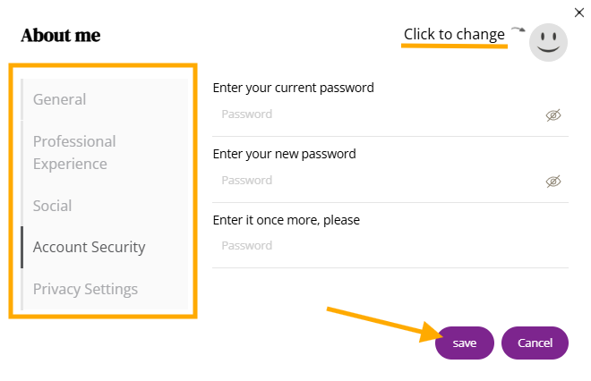591x381 pixels.
Task: Click the "Enter it once more, please" label
Action: pos(286,220)
